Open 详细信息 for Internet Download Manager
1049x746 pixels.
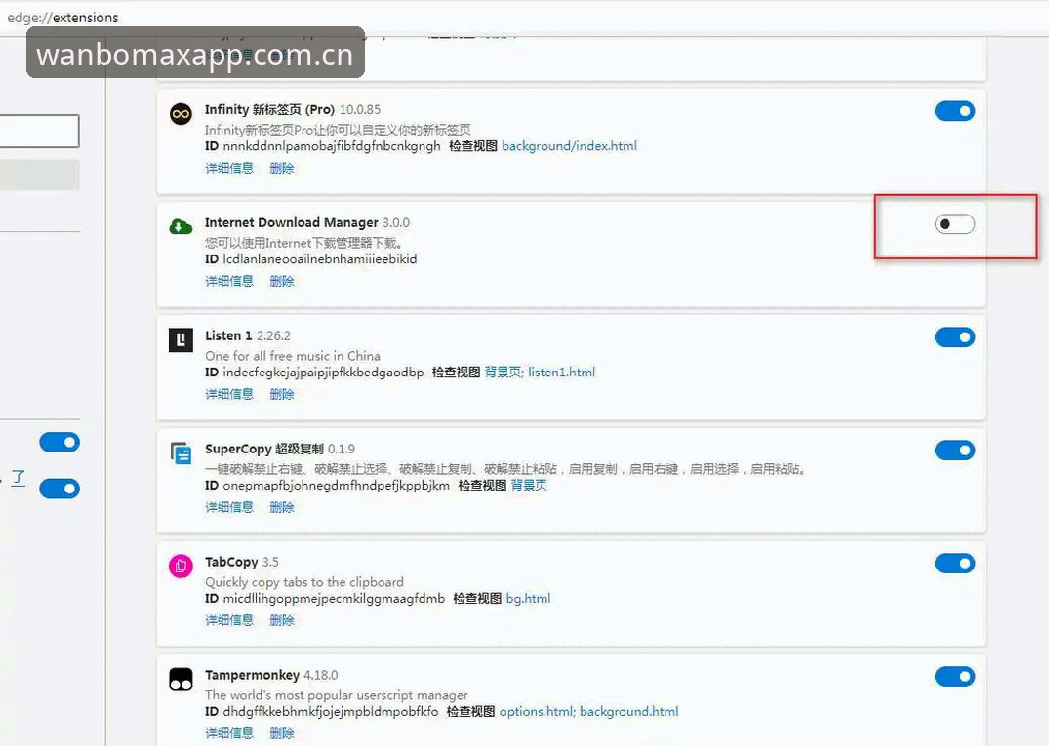(229, 281)
